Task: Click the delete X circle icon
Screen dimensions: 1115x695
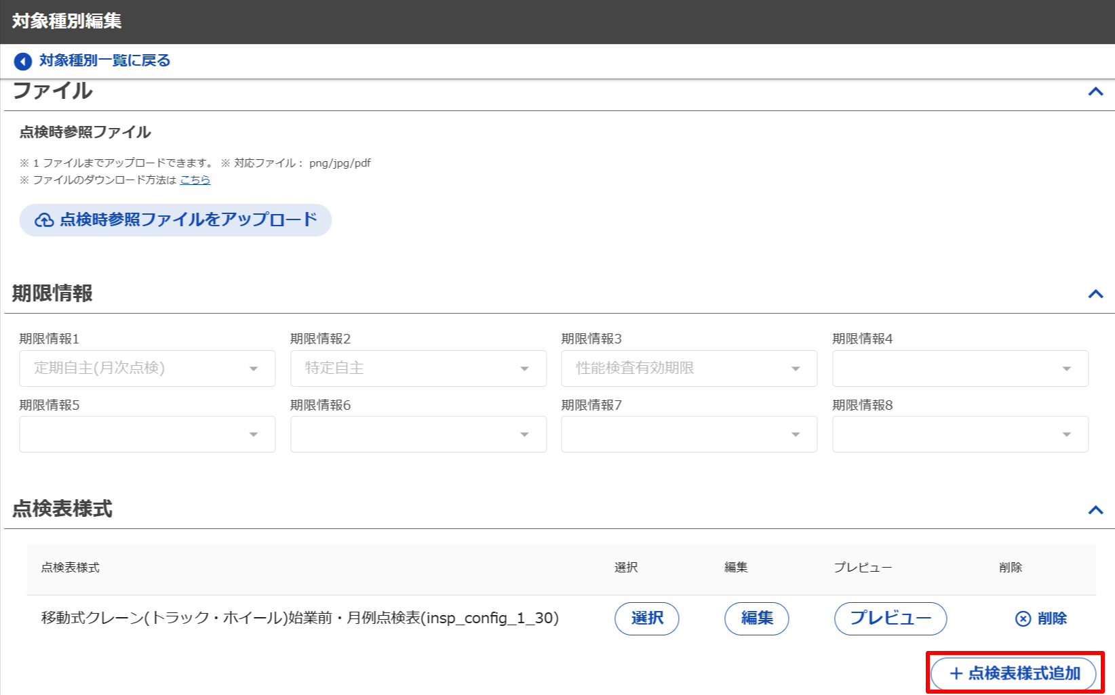Action: pos(1023,618)
